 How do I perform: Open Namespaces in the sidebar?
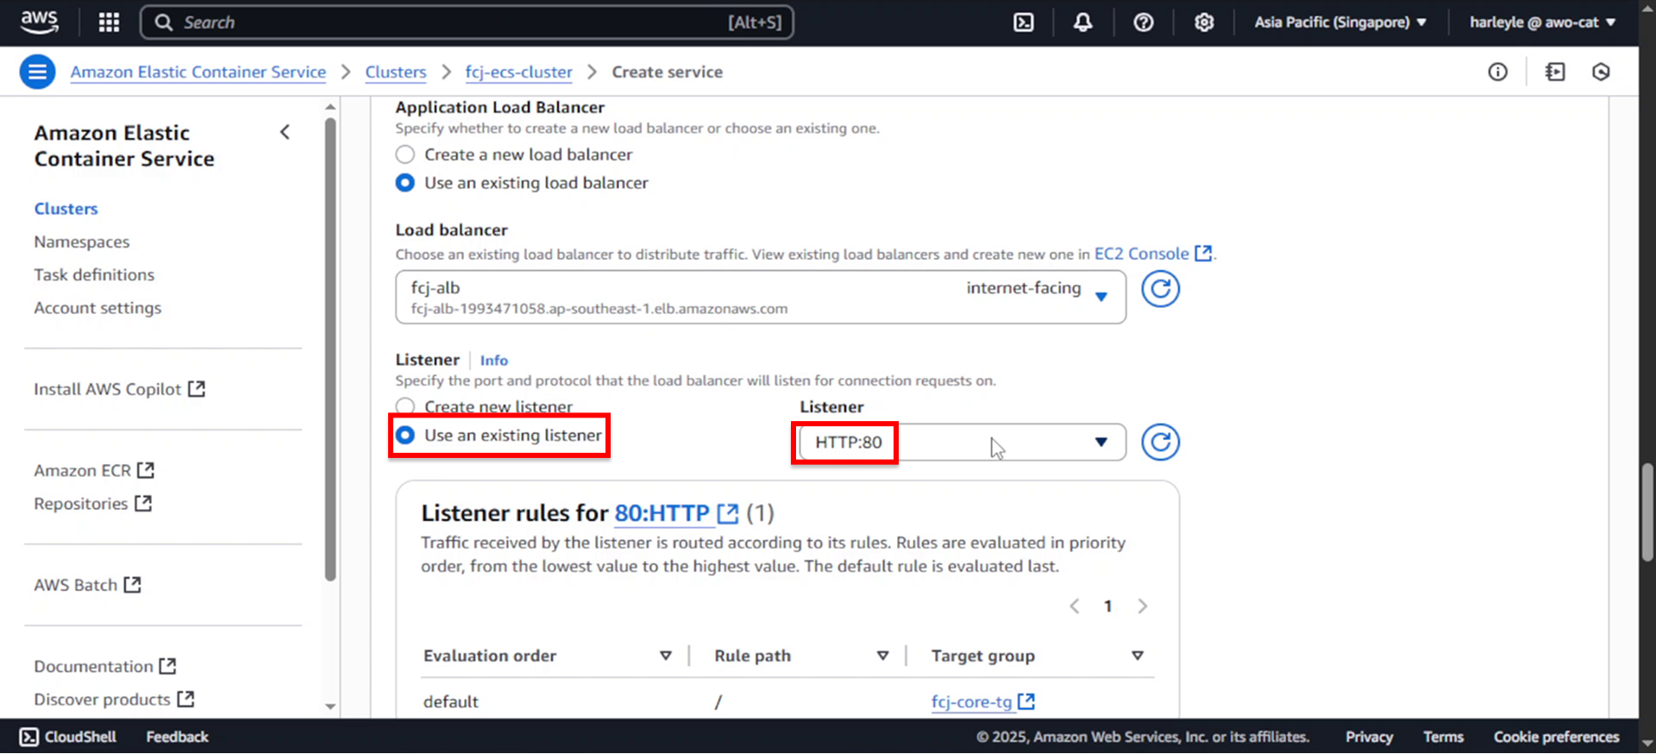pos(82,242)
